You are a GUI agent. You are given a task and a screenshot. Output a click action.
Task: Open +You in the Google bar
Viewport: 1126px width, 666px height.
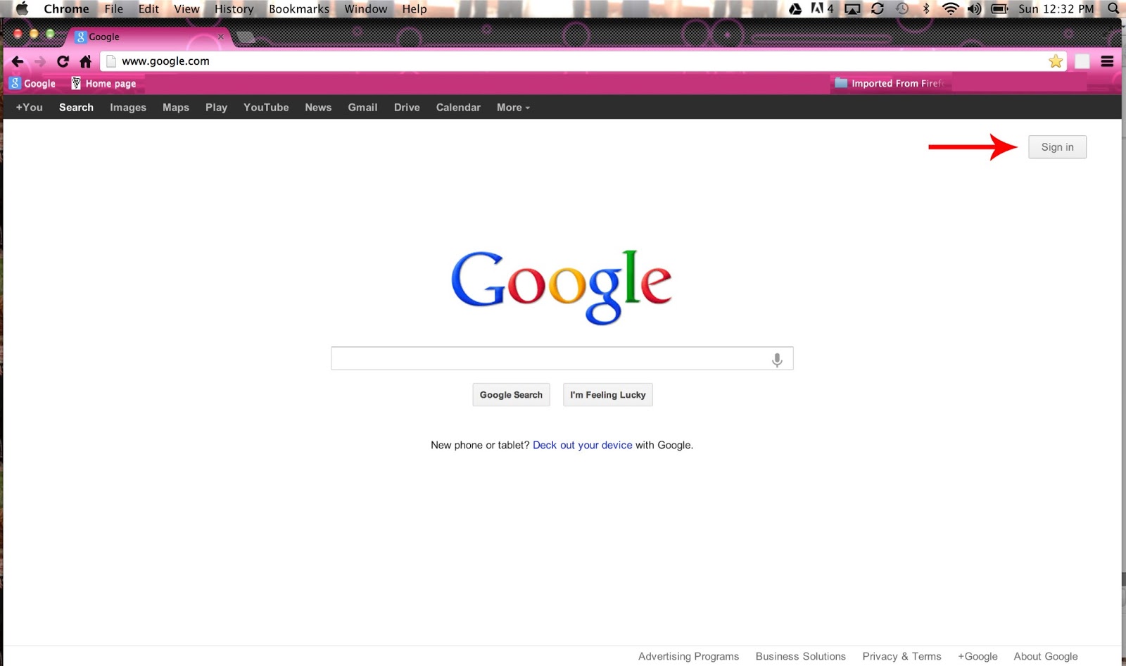click(x=30, y=107)
